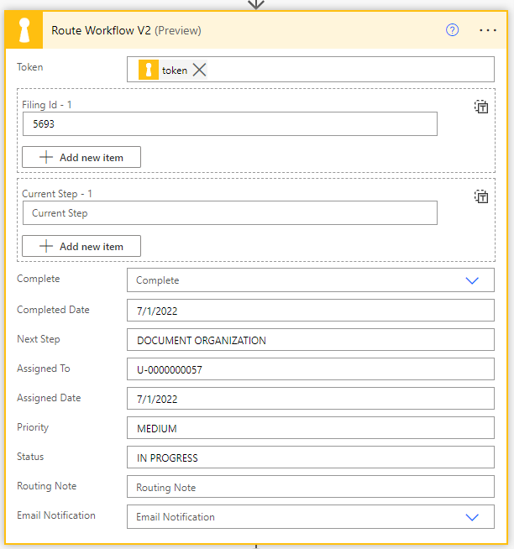514x549 pixels.
Task: Edit the Completed Date field
Action: pyautogui.click(x=310, y=311)
